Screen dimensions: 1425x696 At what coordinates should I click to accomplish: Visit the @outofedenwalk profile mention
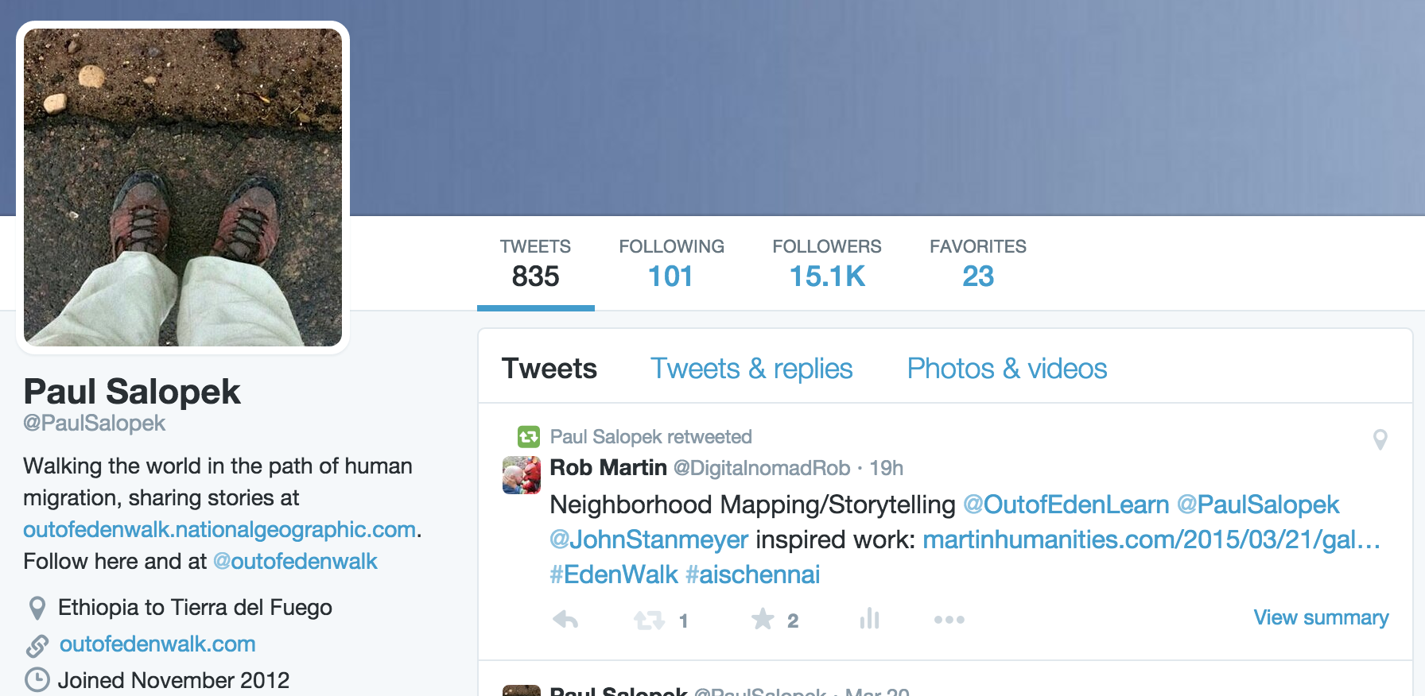295,562
